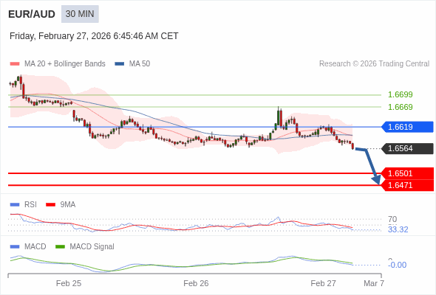Click the 1.6669 resistance level label
This screenshot has height=295, width=436.
pos(400,107)
